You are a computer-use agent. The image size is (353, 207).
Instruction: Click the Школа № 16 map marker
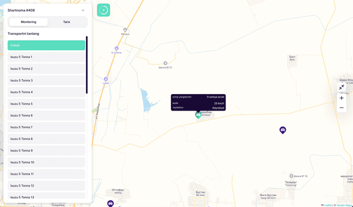coord(291,176)
